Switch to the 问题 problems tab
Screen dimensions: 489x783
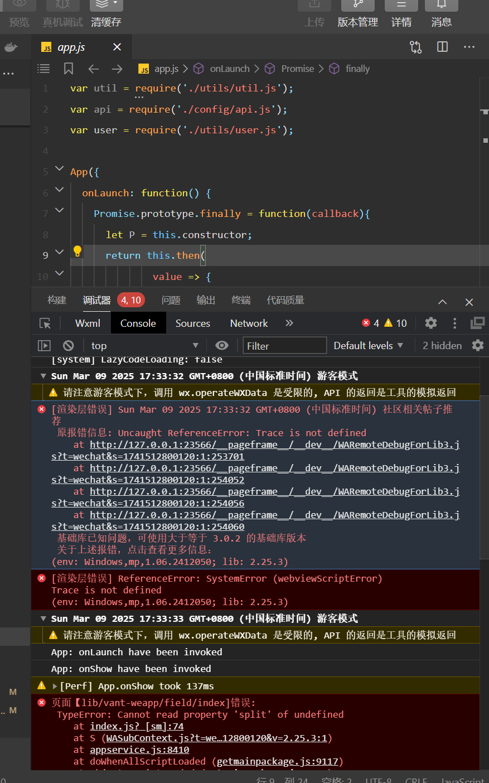(x=171, y=300)
